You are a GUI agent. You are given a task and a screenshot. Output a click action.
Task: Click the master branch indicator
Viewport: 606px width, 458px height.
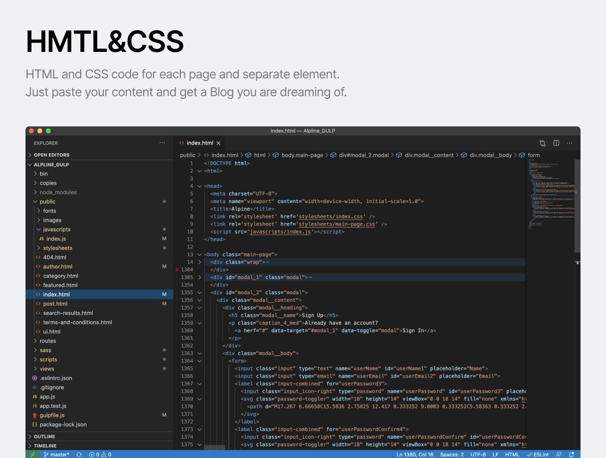[x=57, y=454]
